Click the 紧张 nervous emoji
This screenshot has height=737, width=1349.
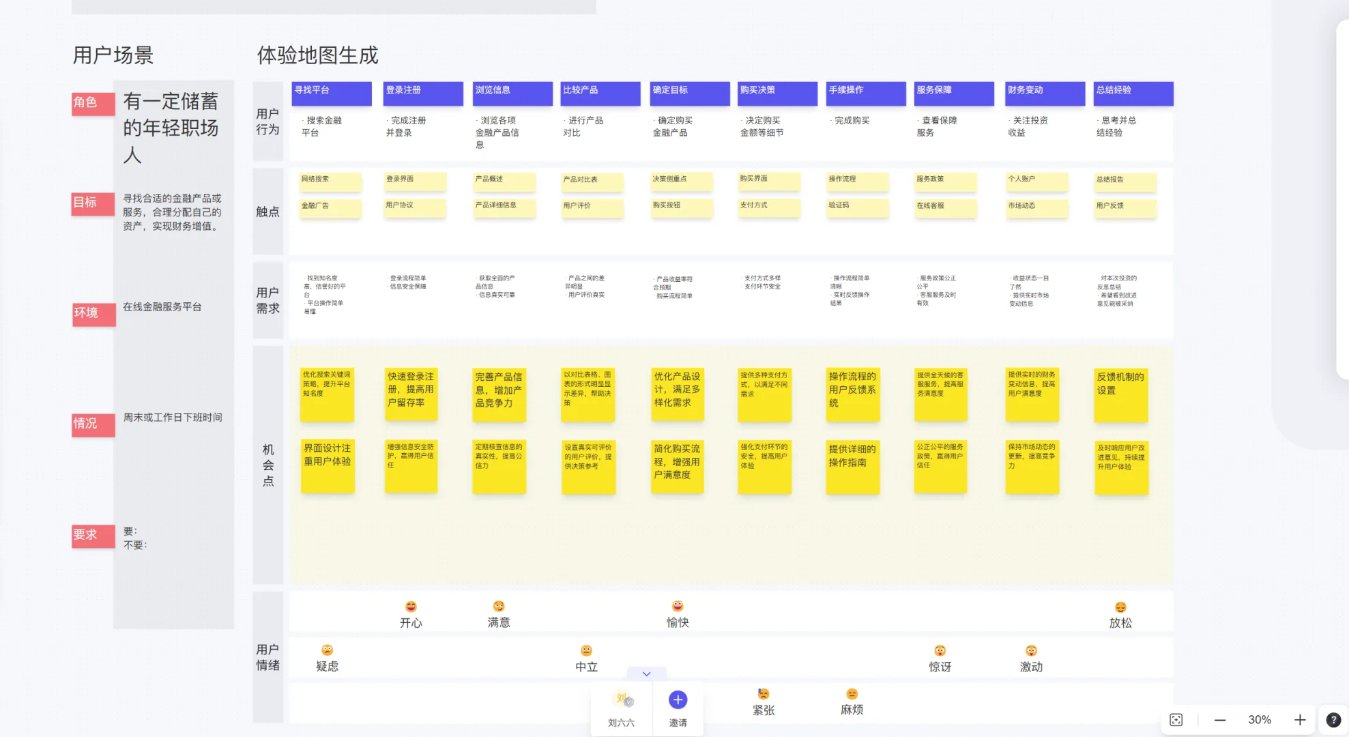[x=764, y=694]
